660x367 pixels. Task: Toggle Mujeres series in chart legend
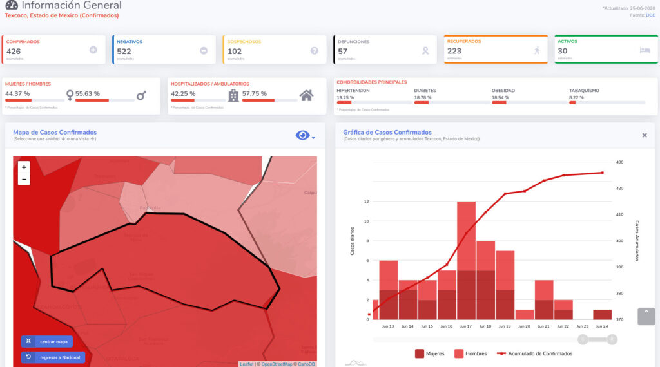tap(429, 353)
